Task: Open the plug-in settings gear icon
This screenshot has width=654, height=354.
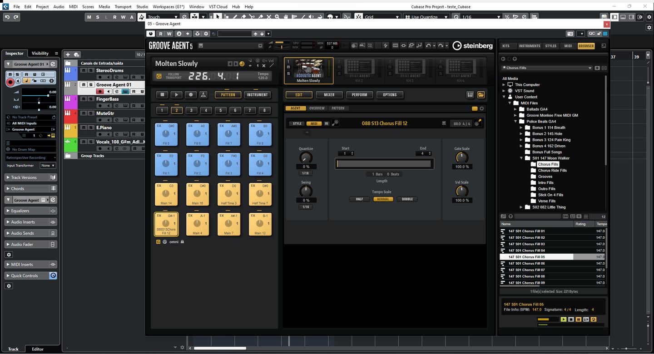Action: (206, 34)
